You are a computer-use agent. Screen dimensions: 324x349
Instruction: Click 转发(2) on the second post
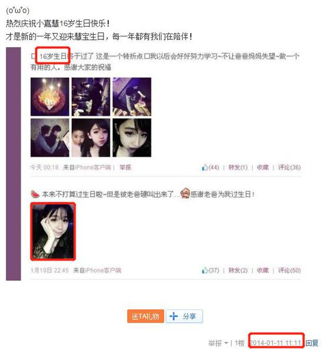(x=238, y=270)
